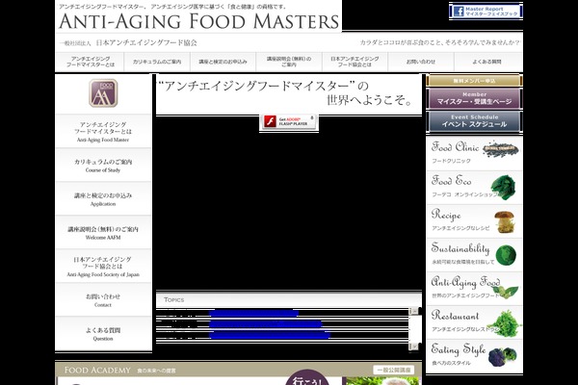578x385 pixels.
Task: Open the Food Eco online shop banner
Action: click(x=471, y=187)
